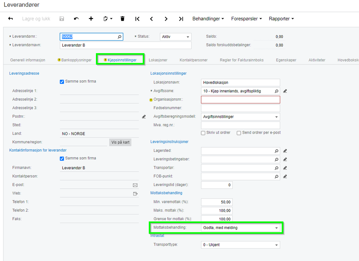Enable Send ordrer per e-post checkbox

(x=239, y=133)
